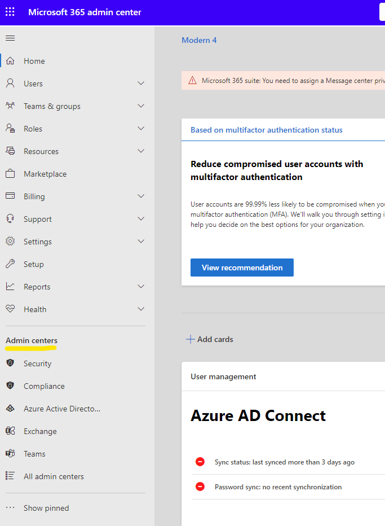Click the Azure Active Directory icon
This screenshot has height=526, width=385.
(x=10, y=409)
